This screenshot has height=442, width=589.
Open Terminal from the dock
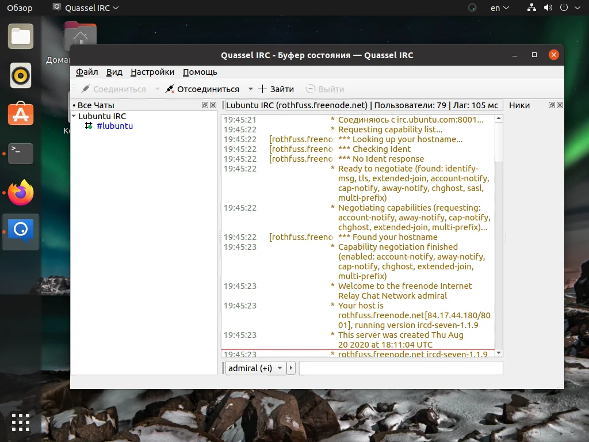21,154
